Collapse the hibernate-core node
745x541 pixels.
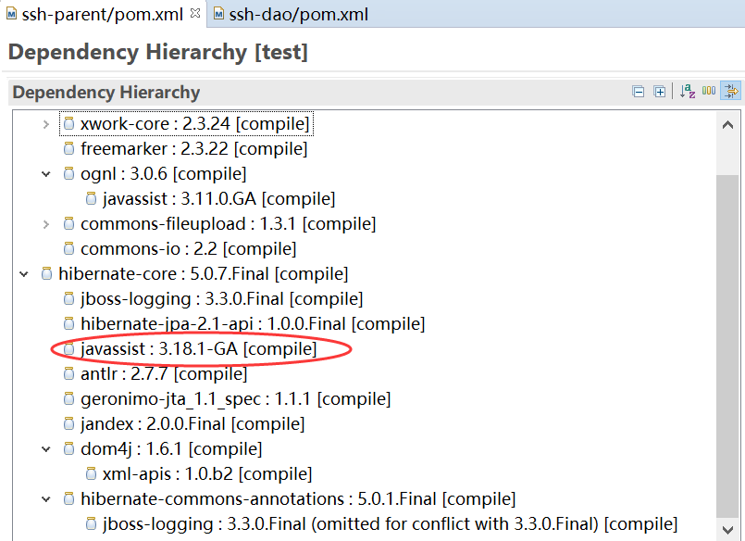[24, 274]
